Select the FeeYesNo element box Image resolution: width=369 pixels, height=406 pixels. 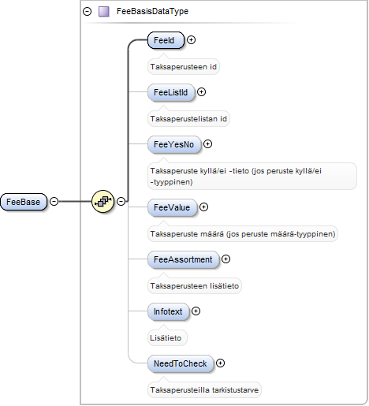point(174,144)
